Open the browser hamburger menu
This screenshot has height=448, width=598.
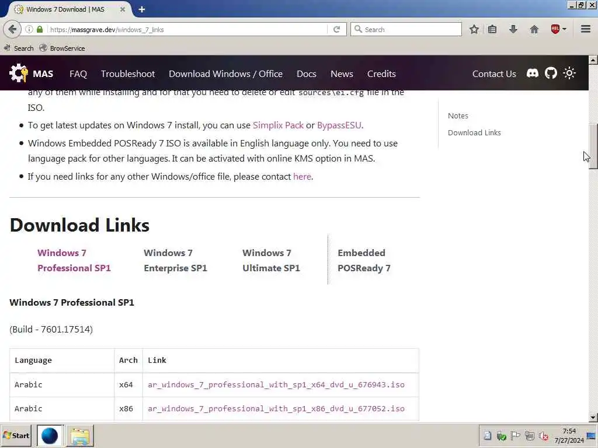point(586,29)
